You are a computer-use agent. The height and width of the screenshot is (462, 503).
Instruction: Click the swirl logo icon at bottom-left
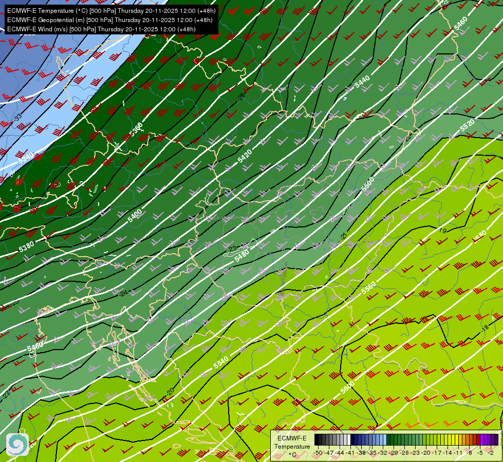coord(17,445)
